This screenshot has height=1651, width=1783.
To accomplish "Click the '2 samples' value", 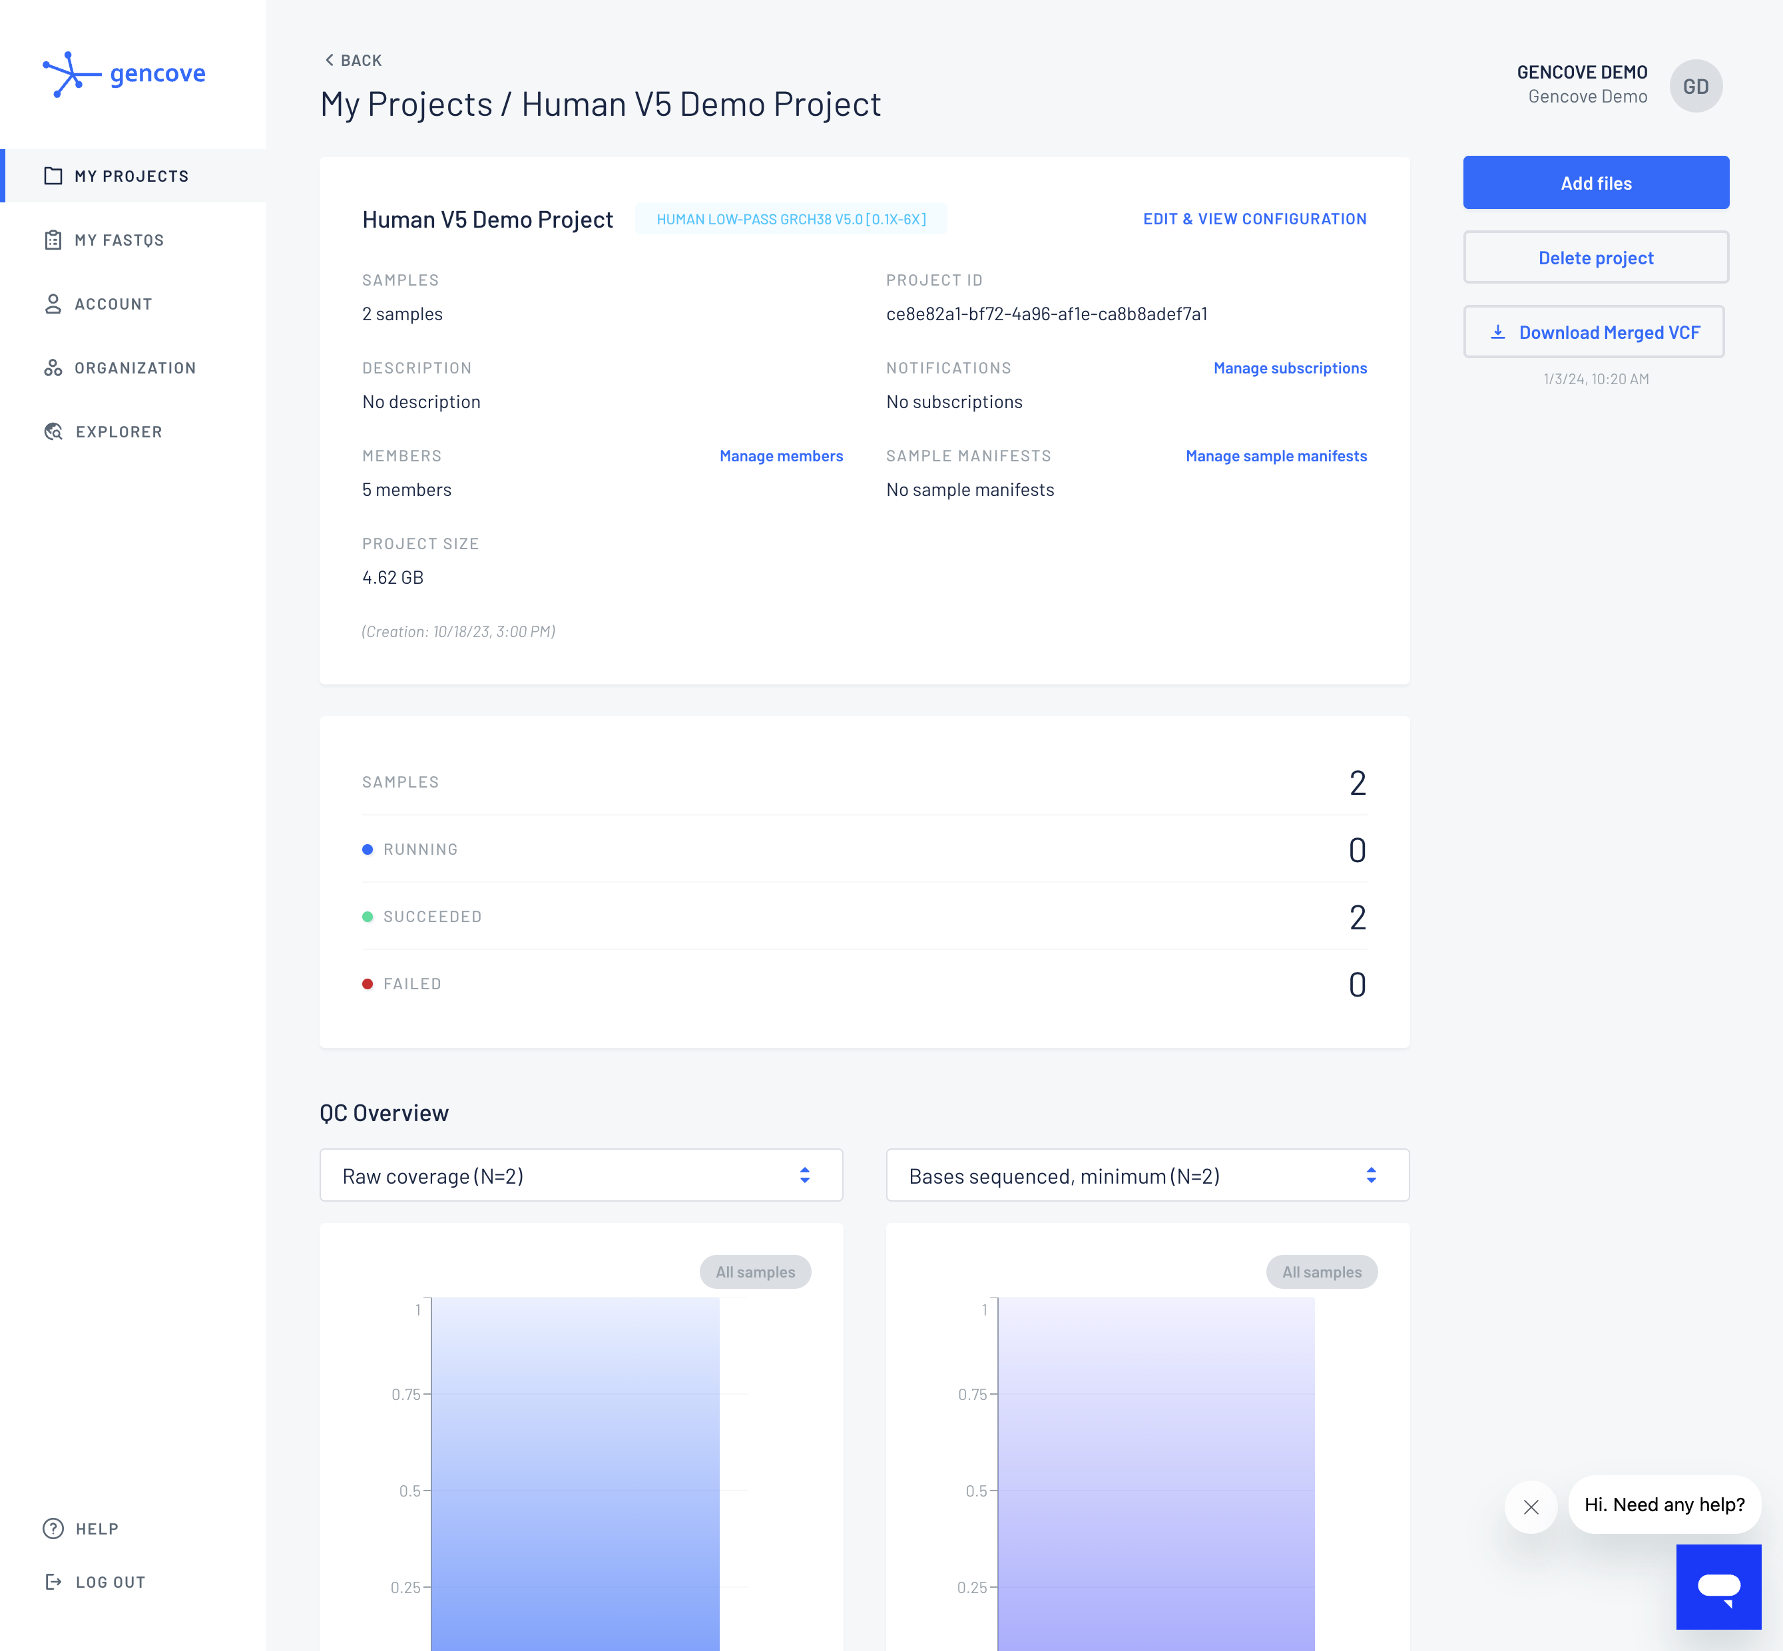I will click(402, 314).
